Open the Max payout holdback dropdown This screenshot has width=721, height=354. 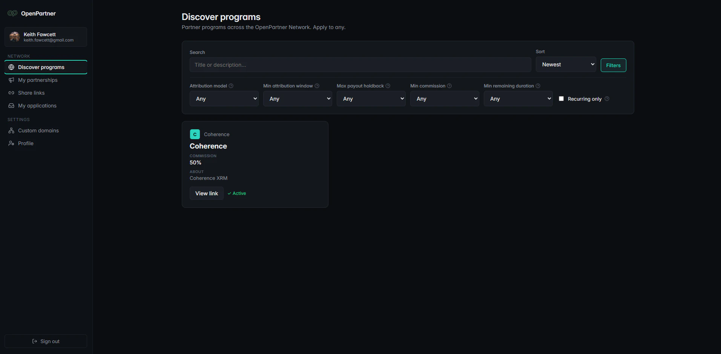click(x=371, y=99)
